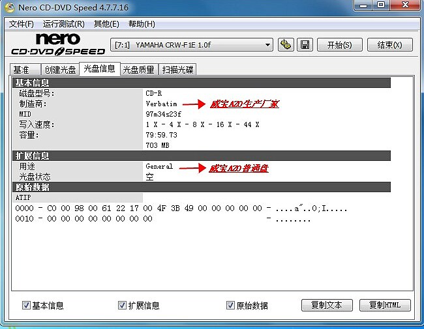Click the 结束(X) exit button
The width and height of the screenshot is (424, 329).
tap(389, 45)
